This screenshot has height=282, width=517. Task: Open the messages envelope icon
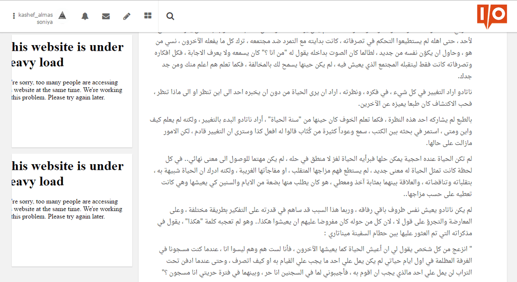pyautogui.click(x=106, y=15)
